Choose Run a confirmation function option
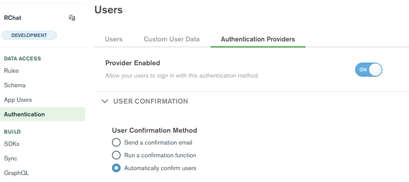The width and height of the screenshot is (409, 182). tap(116, 155)
